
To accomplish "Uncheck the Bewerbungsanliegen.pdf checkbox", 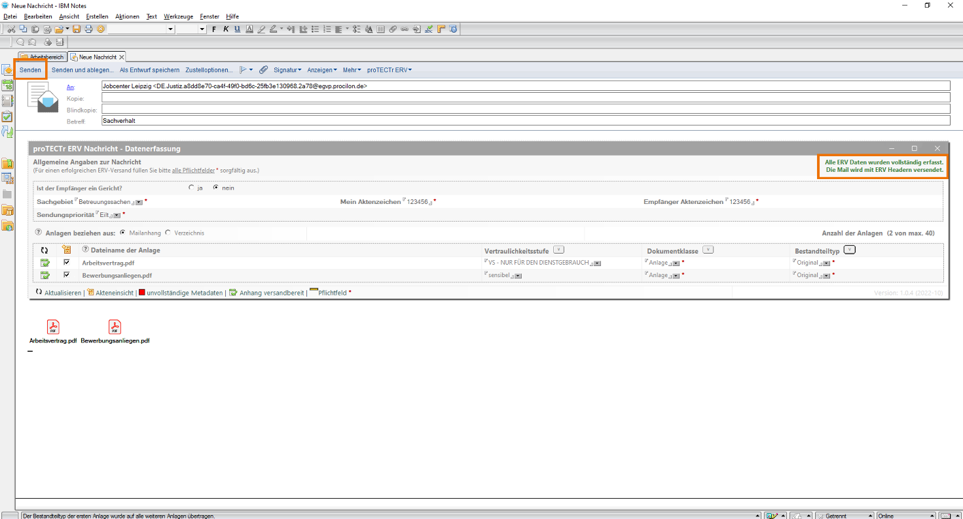I will pyautogui.click(x=66, y=275).
